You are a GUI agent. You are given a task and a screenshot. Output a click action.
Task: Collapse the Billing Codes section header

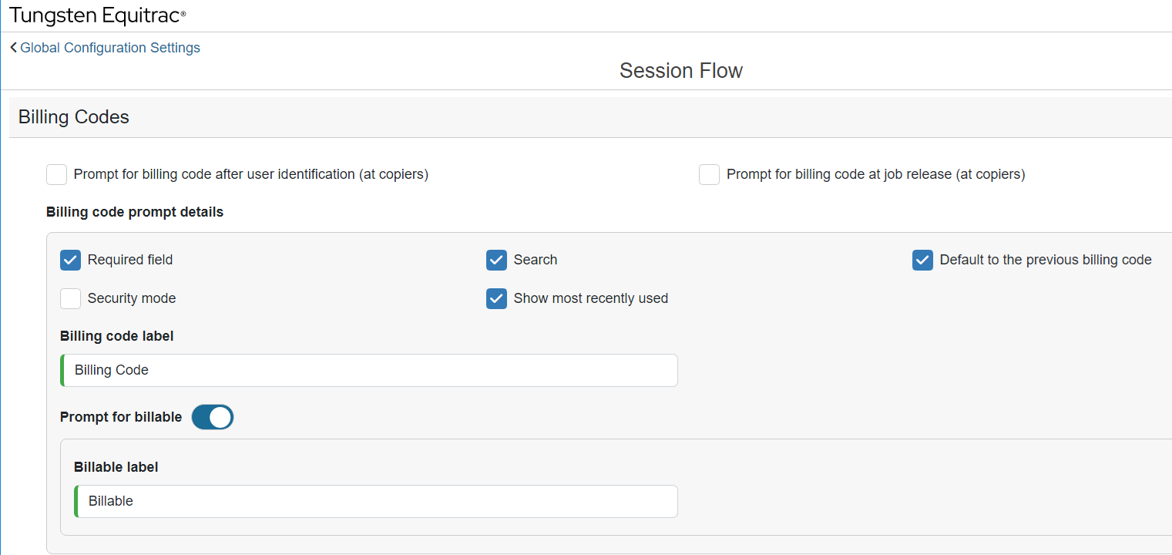[x=74, y=117]
